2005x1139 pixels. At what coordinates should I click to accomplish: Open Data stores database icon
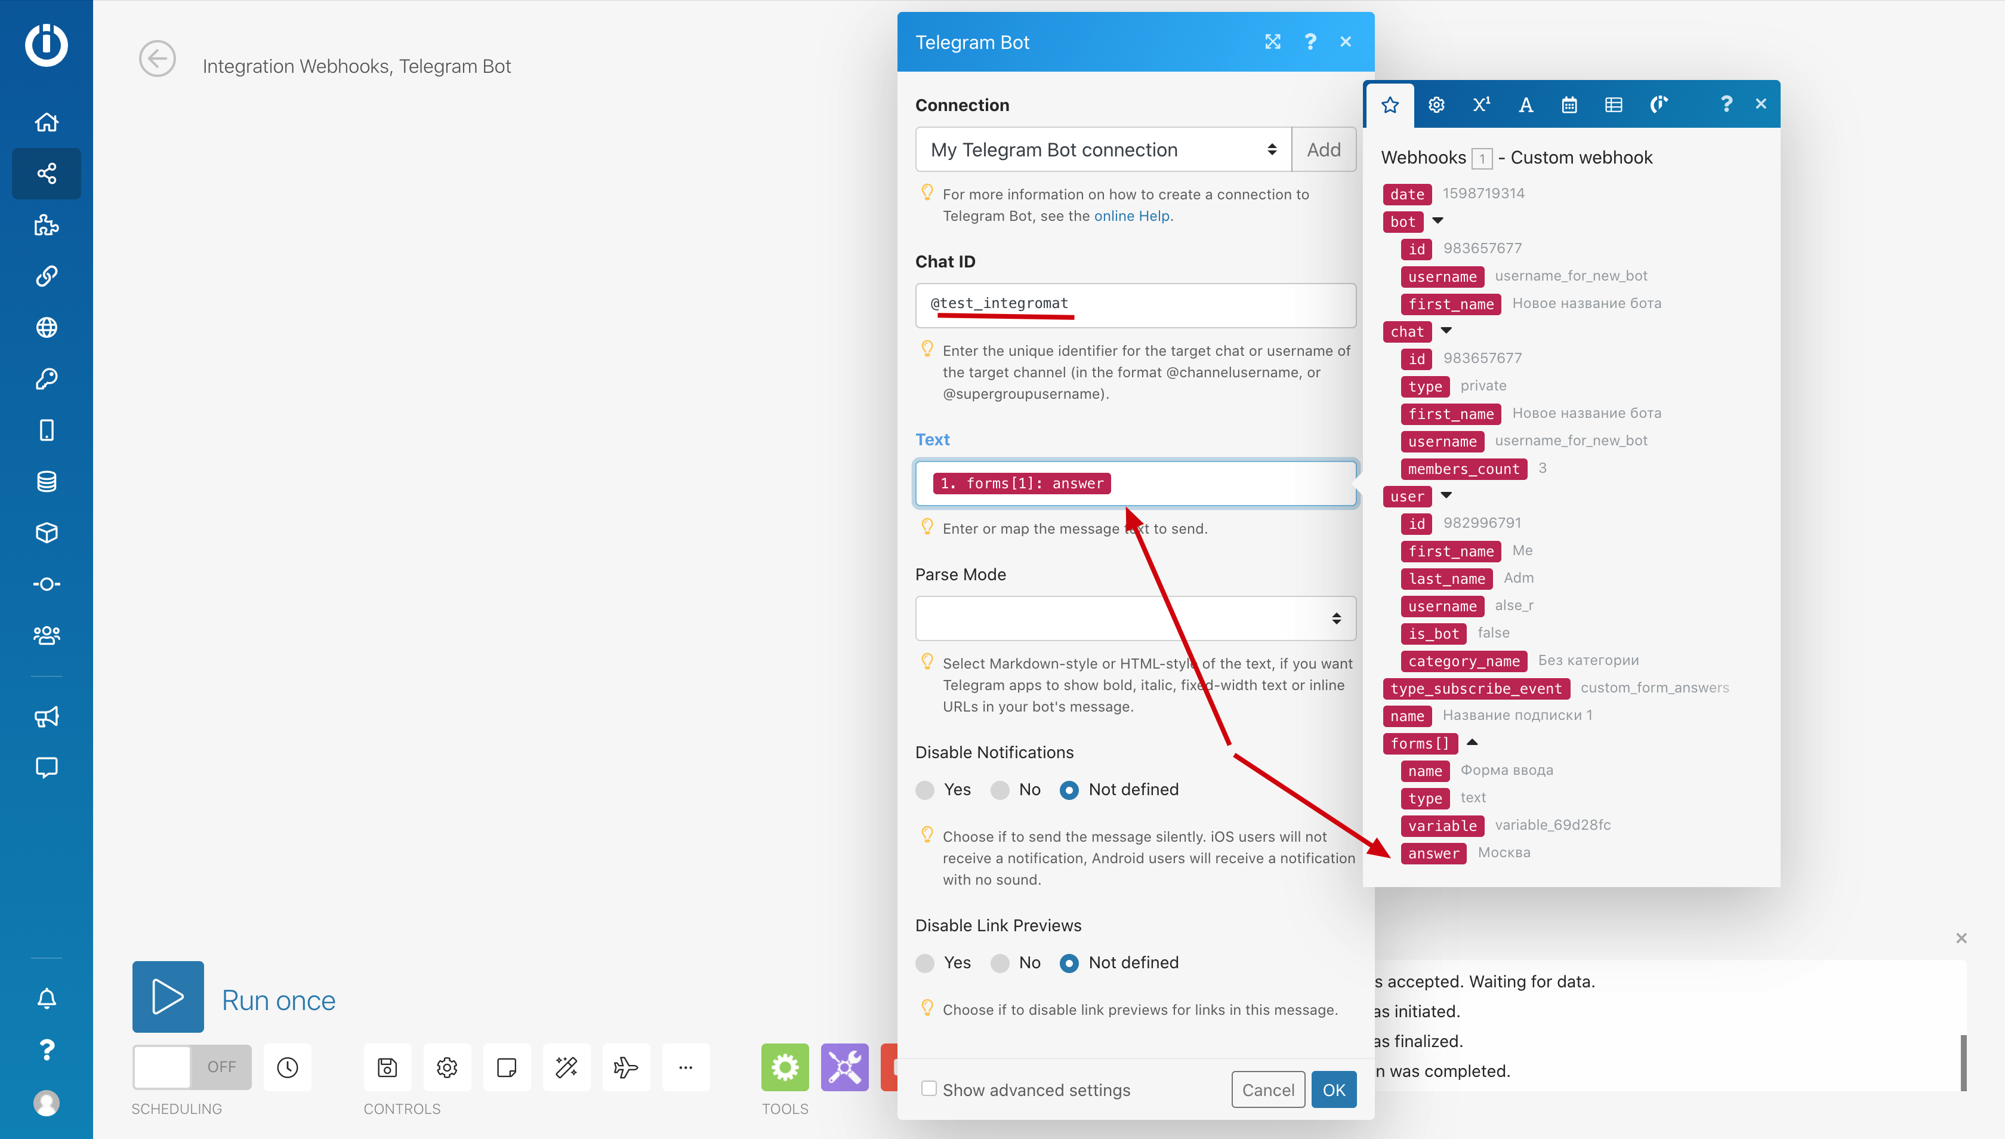tap(47, 482)
